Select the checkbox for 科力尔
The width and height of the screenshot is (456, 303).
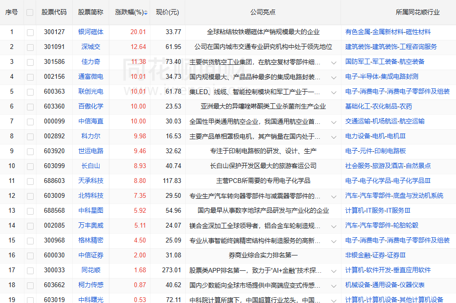(30, 137)
